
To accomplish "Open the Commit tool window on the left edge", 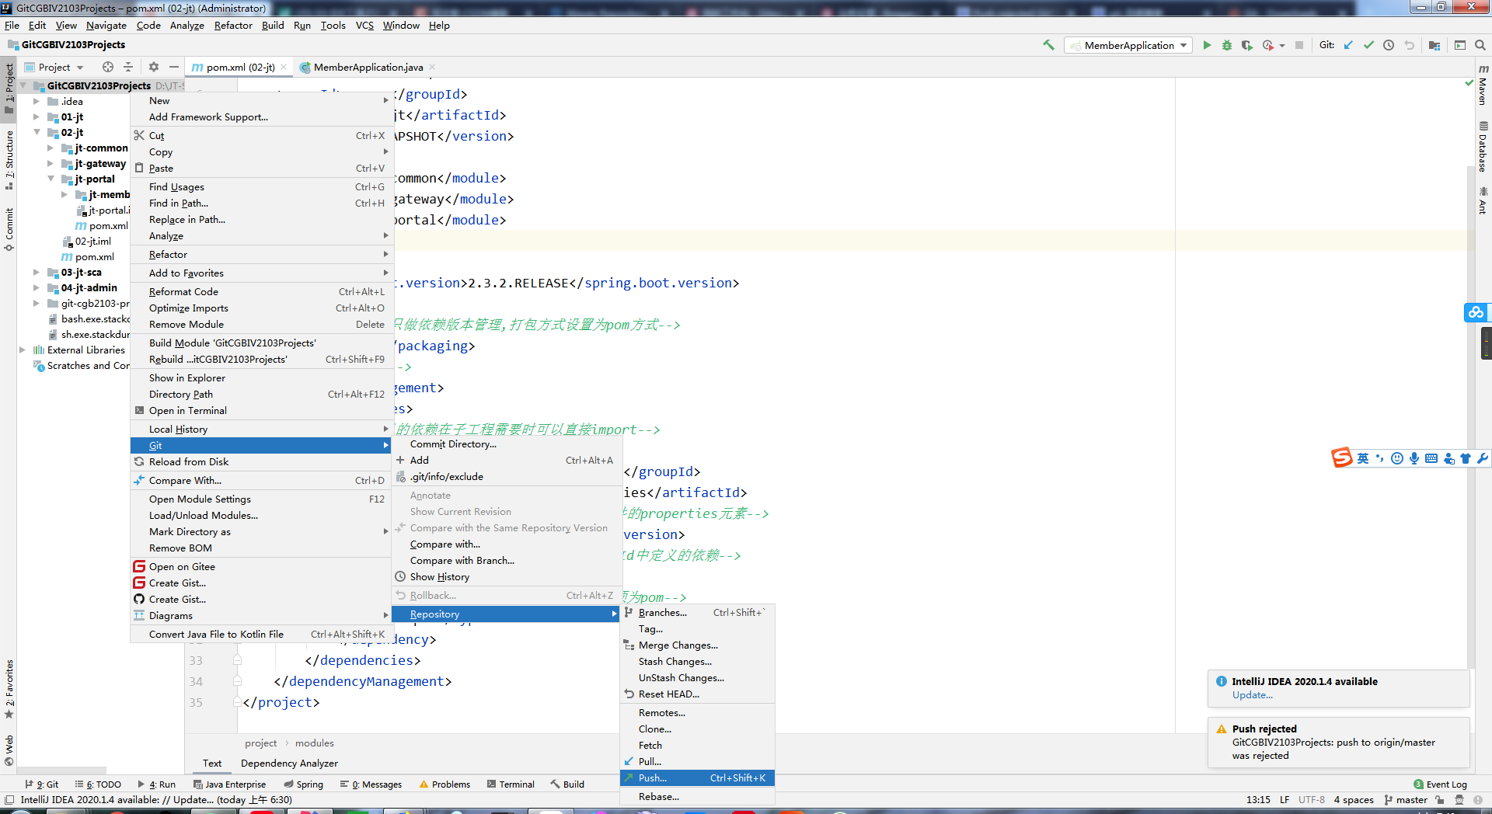I will pyautogui.click(x=9, y=230).
